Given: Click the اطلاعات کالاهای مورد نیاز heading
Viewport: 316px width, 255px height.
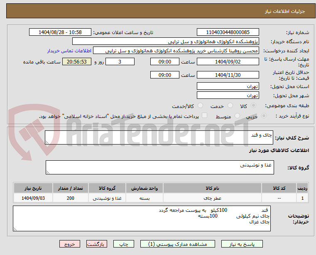Looking at the screenshot, I should click(279, 150).
